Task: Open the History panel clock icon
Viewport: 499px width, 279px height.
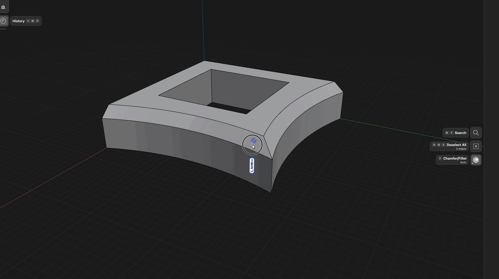Action: (3, 21)
